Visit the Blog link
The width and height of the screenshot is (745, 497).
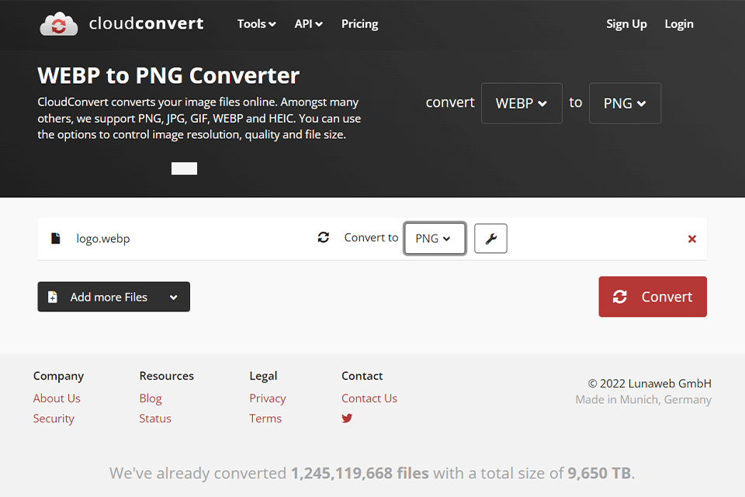click(x=151, y=398)
